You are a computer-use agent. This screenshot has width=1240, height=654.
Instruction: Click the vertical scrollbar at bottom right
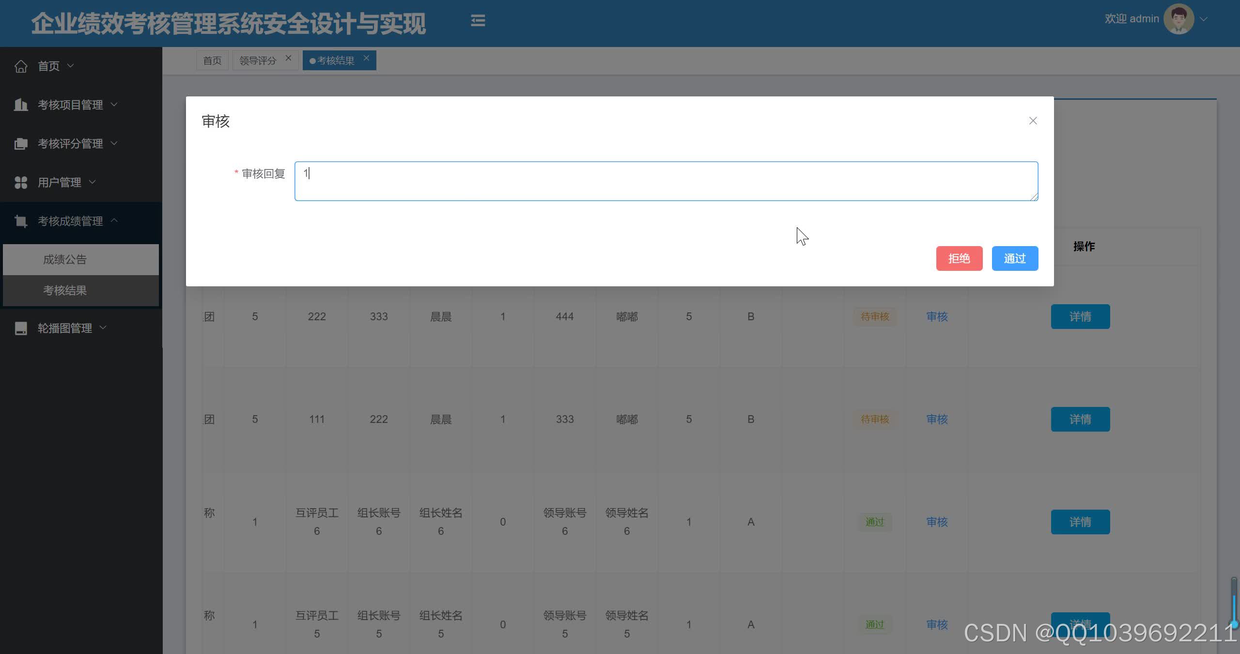click(x=1234, y=603)
